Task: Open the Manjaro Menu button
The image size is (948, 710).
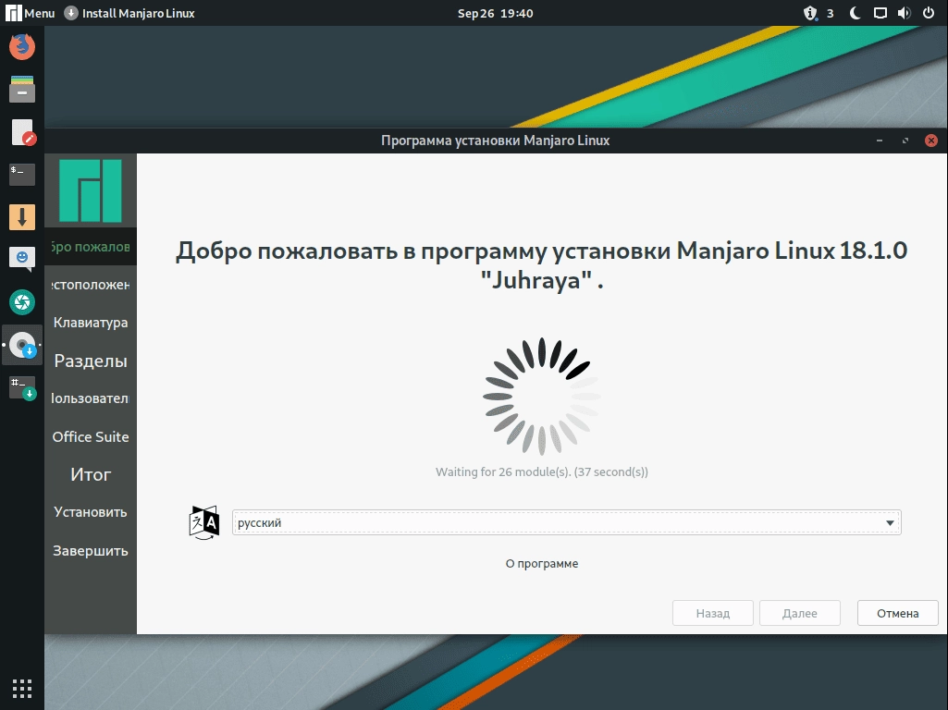Action: [31, 13]
